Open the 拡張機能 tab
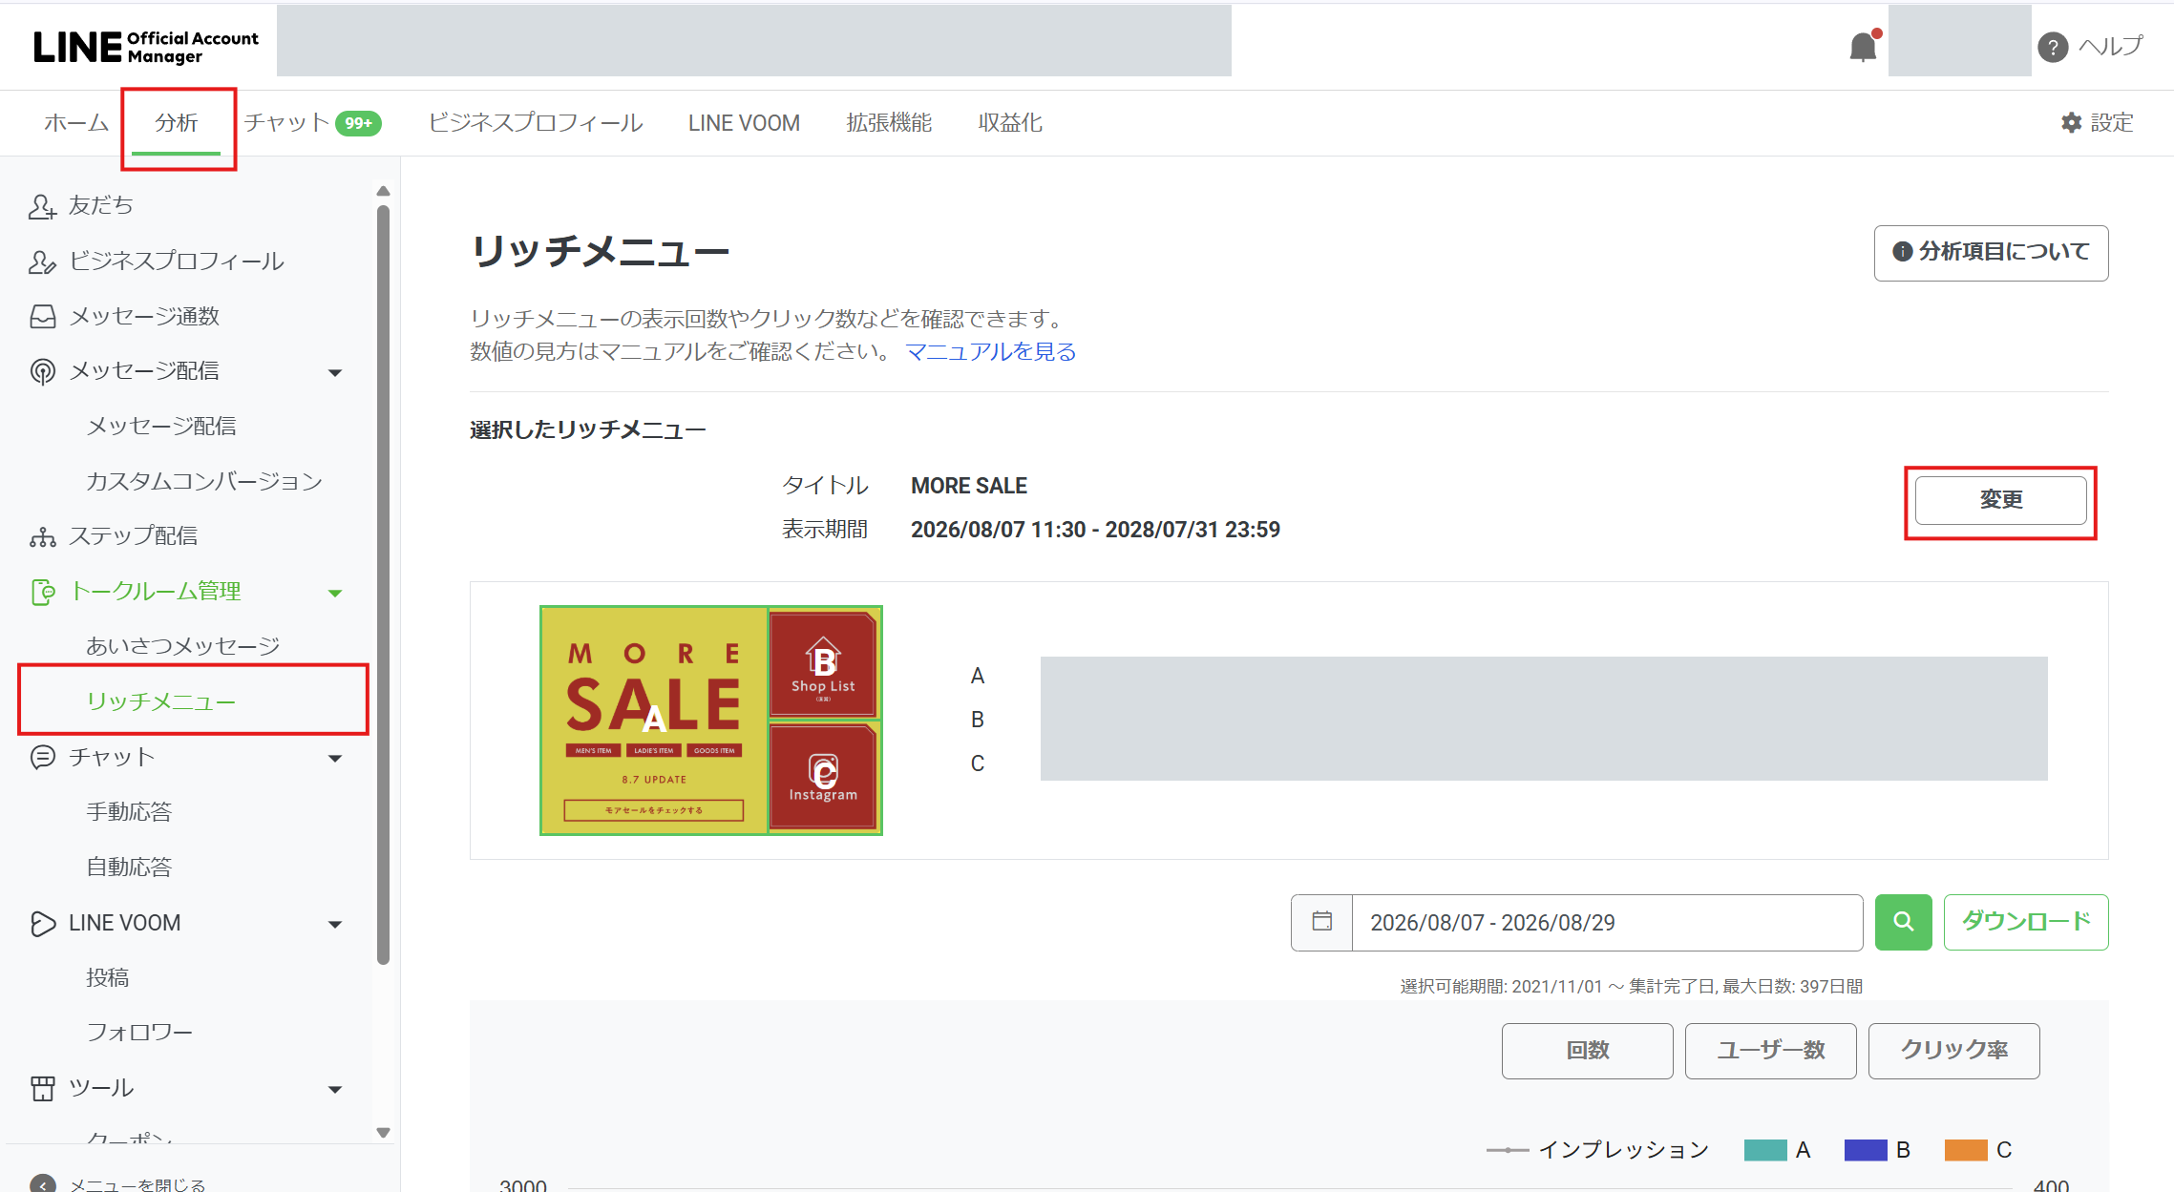Screen dimensions: 2174x1192 pos(889,123)
